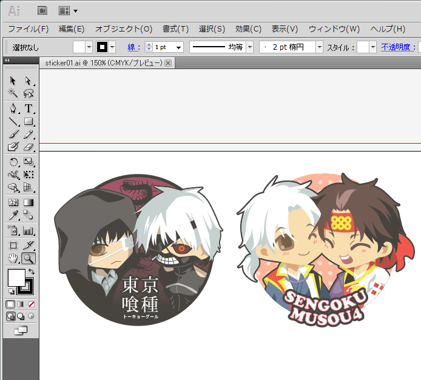Swap fill and stroke colors arrow

(32, 272)
